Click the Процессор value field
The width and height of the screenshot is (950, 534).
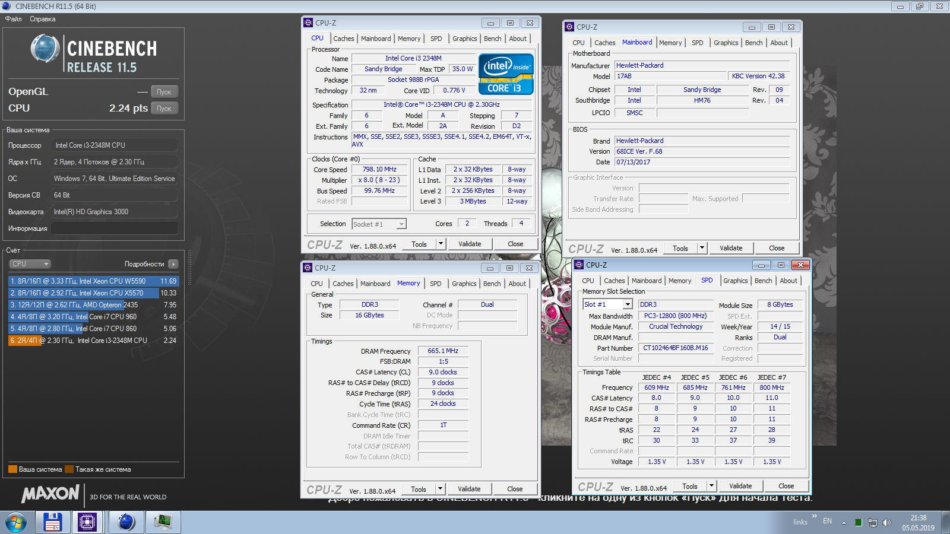pyautogui.click(x=114, y=145)
